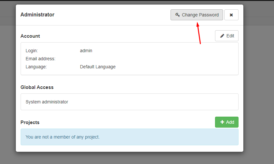Click the admin login value
The image size is (274, 164).
tap(86, 51)
